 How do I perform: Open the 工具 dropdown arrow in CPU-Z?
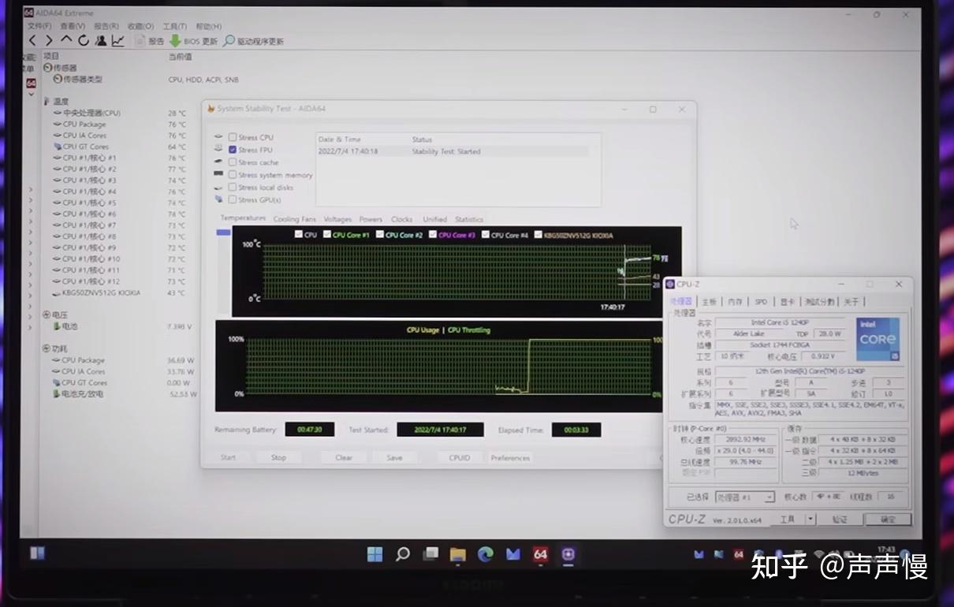810,519
